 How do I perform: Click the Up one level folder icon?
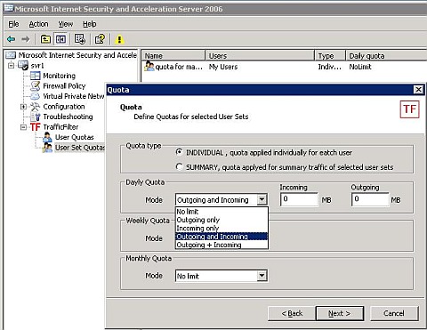[45, 39]
